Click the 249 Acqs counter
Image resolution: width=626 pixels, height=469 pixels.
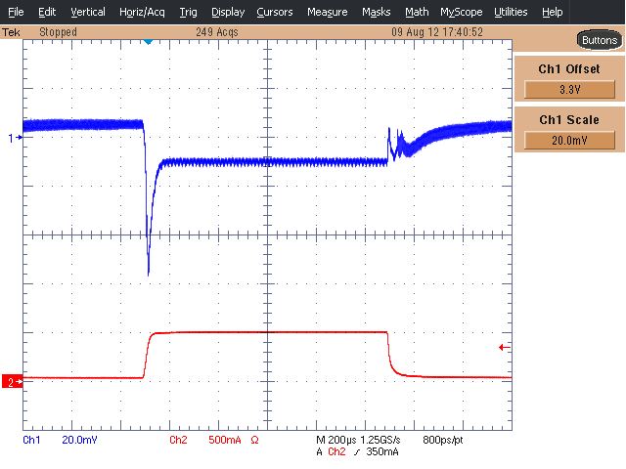(217, 32)
